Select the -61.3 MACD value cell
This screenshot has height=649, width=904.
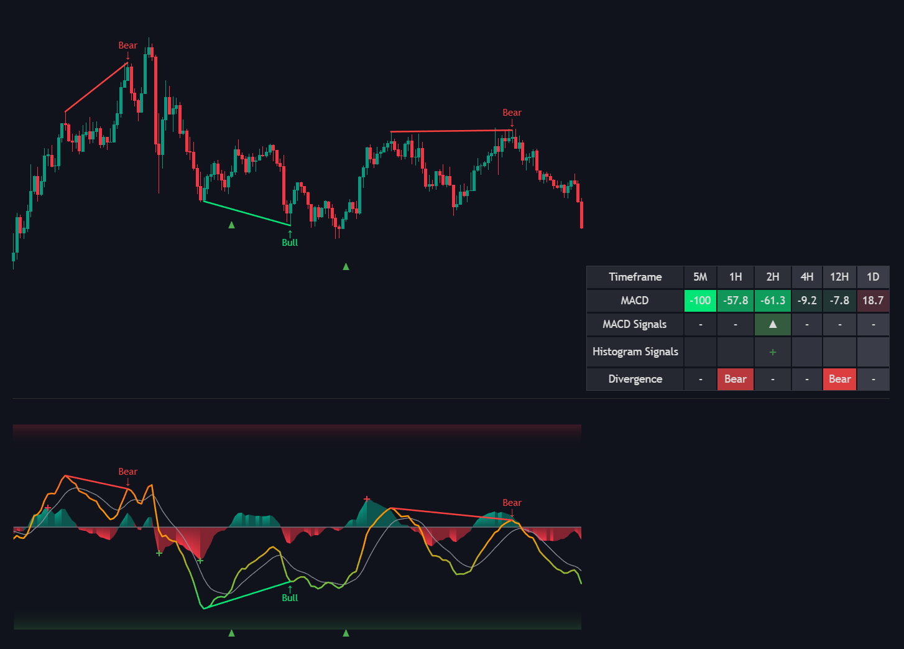(773, 301)
